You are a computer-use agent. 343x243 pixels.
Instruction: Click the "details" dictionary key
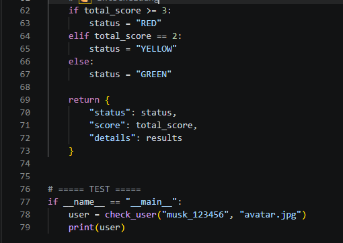[x=112, y=138]
